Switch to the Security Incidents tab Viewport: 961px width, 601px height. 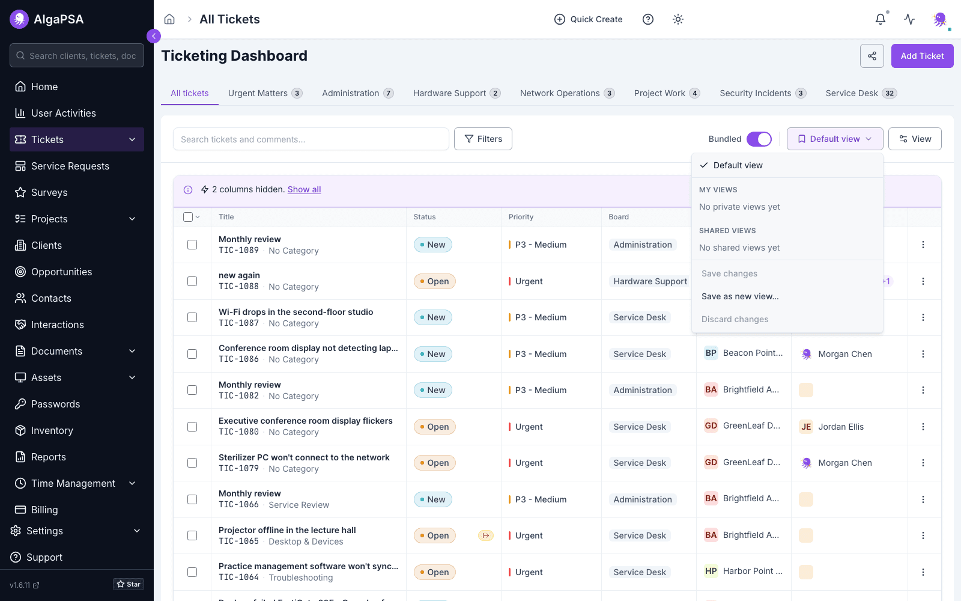point(763,93)
